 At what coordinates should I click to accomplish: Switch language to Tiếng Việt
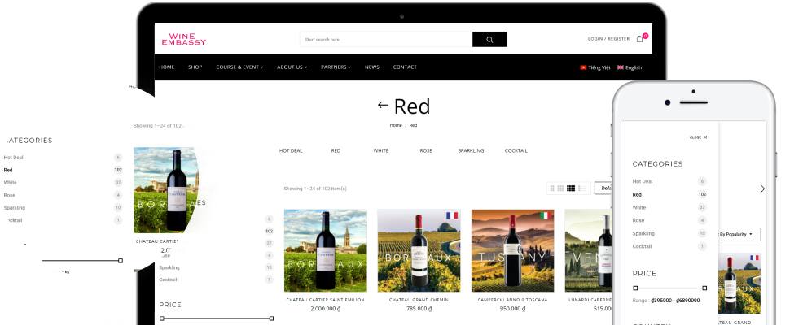pos(595,67)
